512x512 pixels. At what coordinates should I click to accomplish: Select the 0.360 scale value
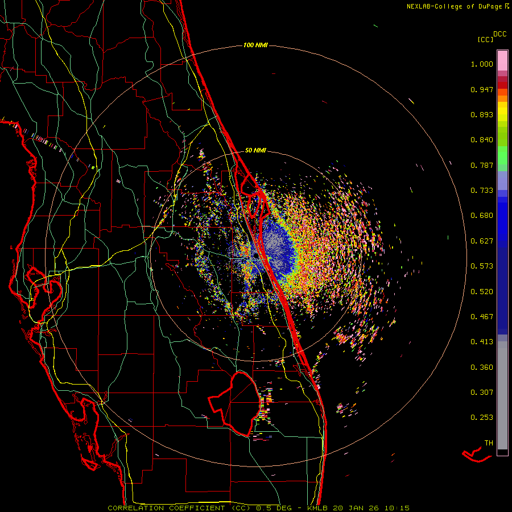pos(482,368)
